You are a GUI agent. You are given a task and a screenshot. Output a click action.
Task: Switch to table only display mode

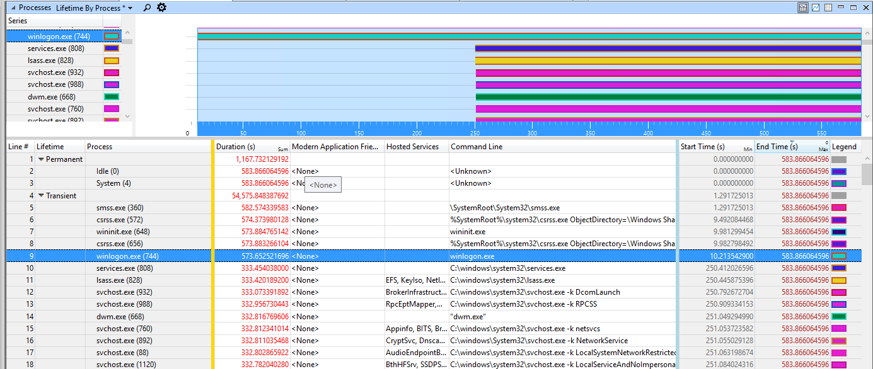[x=828, y=8]
